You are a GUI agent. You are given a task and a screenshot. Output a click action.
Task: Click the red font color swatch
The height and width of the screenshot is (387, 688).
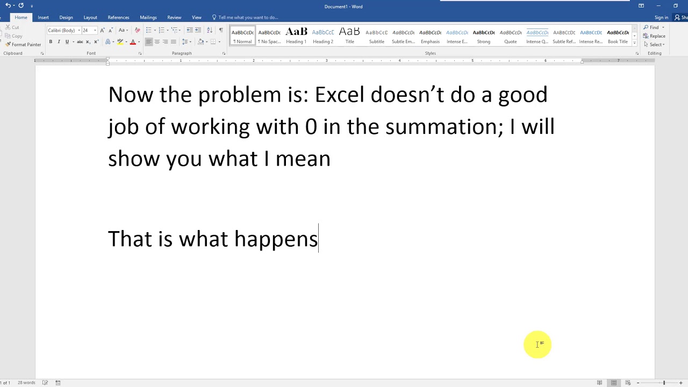pos(132,42)
